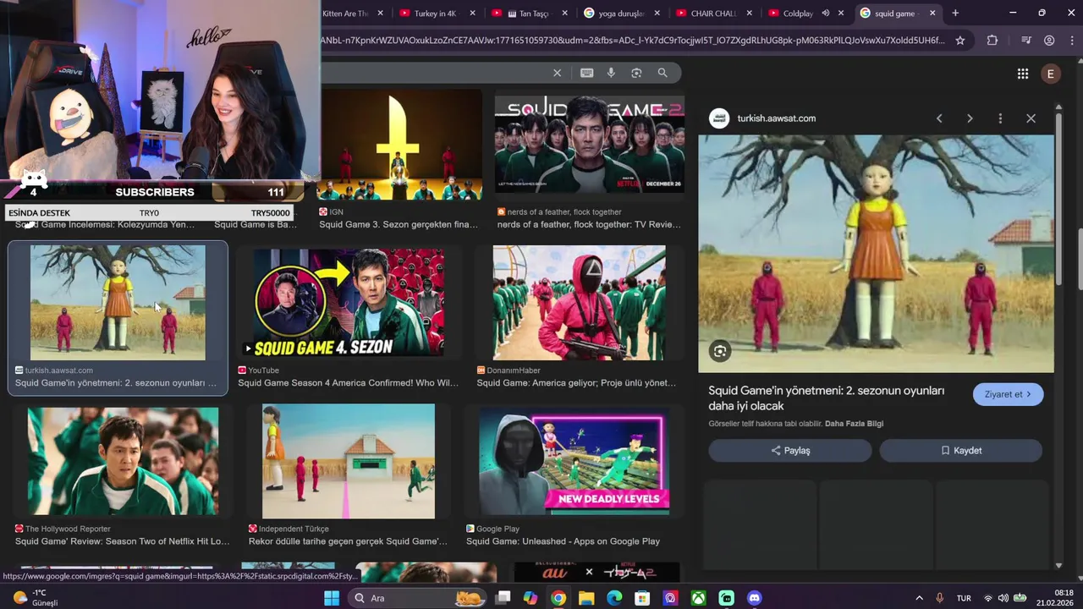Open Microsoft Edge from the taskbar
Viewport: 1083px width, 609px height.
(614, 598)
